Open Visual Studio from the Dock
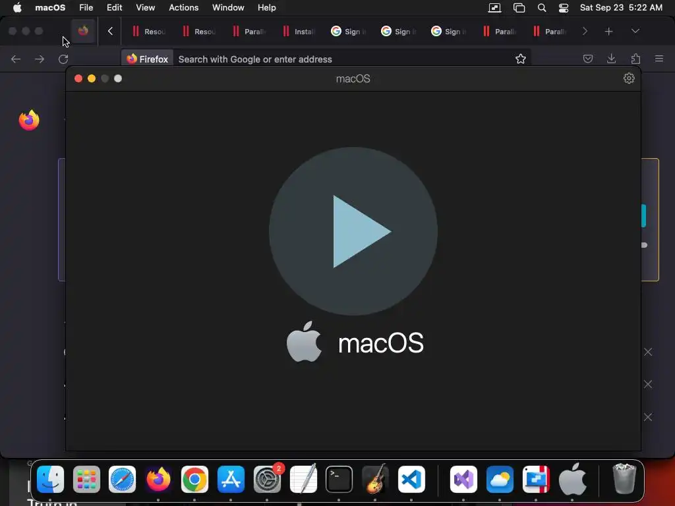Viewport: 675px width, 506px height. click(463, 479)
